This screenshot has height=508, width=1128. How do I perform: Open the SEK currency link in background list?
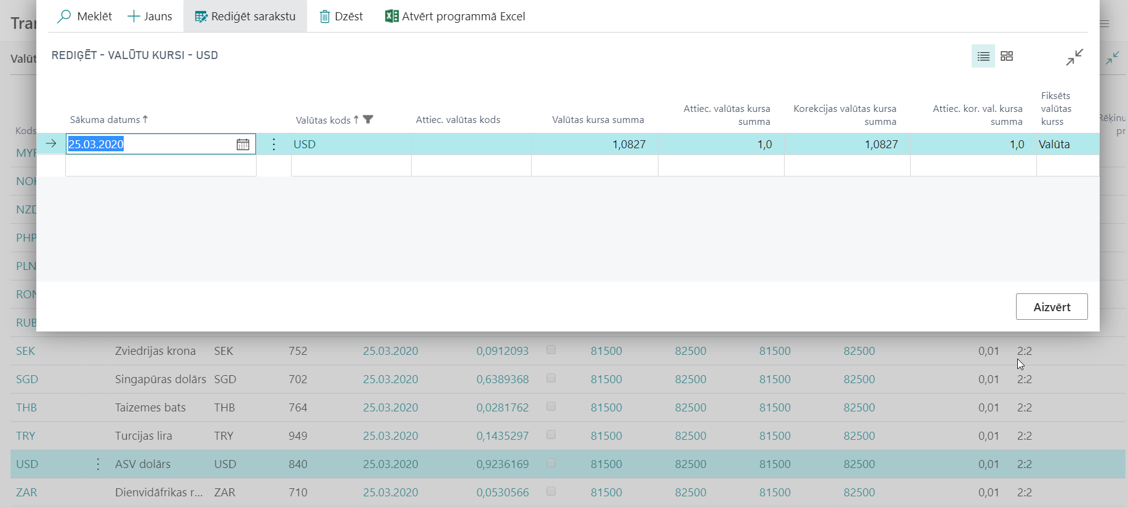(25, 351)
